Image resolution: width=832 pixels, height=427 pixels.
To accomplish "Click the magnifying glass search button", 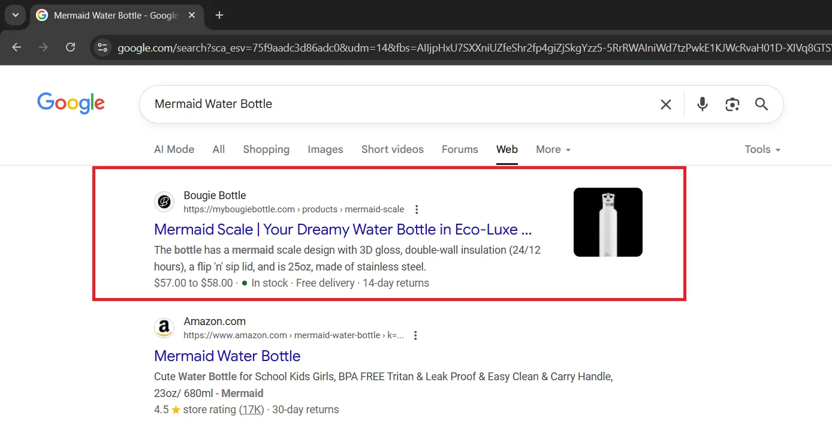I will [x=761, y=104].
